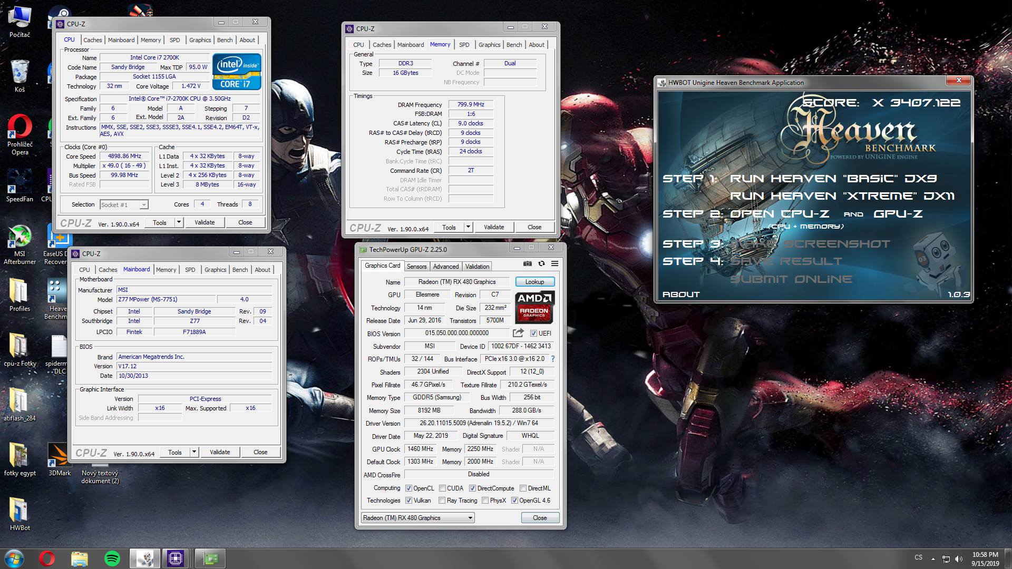The image size is (1012, 569).
Task: Click the network icon in system tray
Action: pyautogui.click(x=946, y=558)
